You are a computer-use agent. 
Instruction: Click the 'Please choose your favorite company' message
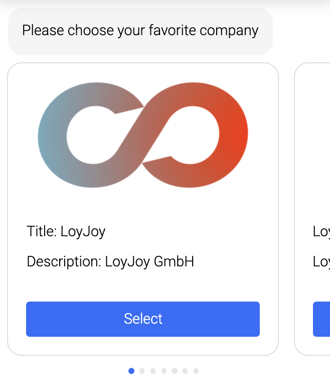pos(140,31)
